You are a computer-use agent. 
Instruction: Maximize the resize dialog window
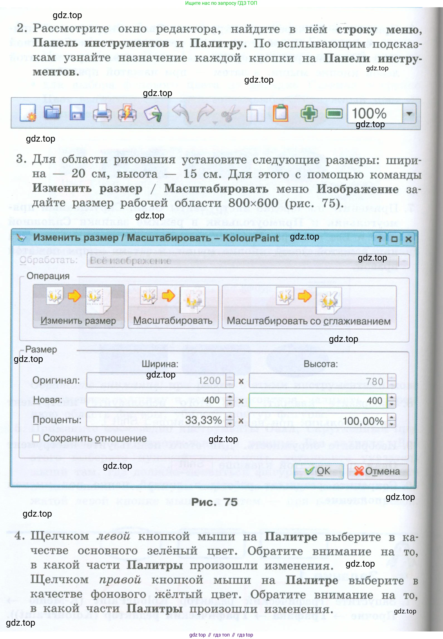click(394, 239)
